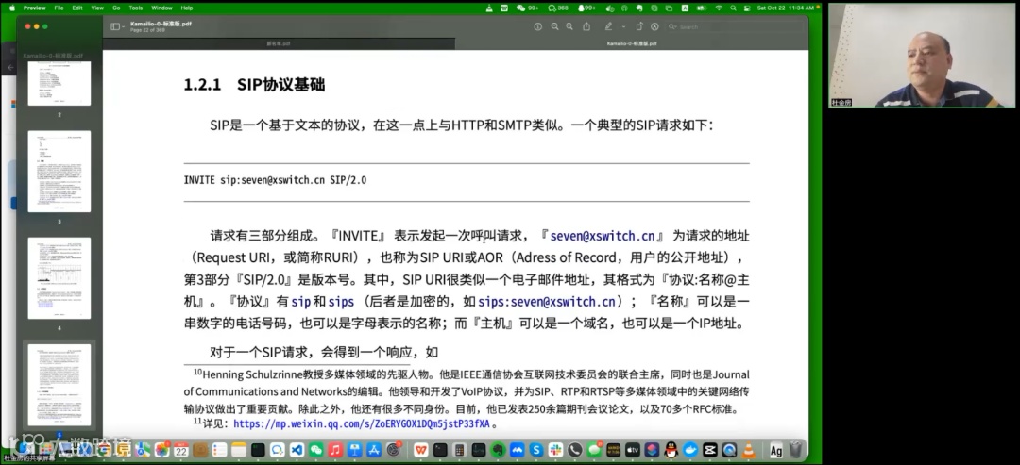Click the heading "1.2.1 SIP协议基础"
Screen dimensions: 1020x465
pyautogui.click(x=254, y=85)
